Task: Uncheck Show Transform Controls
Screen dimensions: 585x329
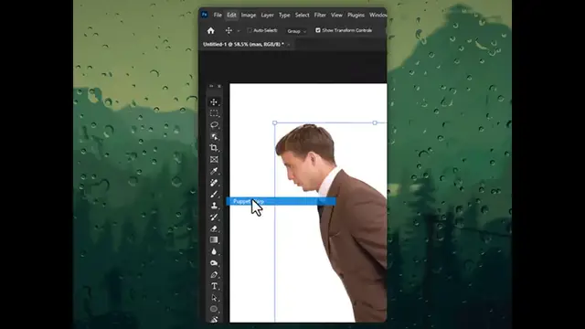Action: click(x=318, y=30)
